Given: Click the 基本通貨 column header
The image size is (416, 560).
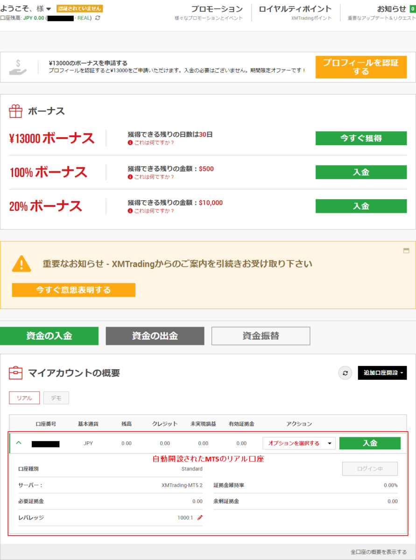Looking at the screenshot, I should tap(88, 424).
